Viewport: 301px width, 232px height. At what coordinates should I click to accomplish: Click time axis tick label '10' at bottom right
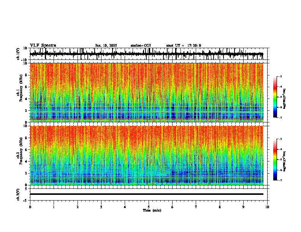(267, 207)
